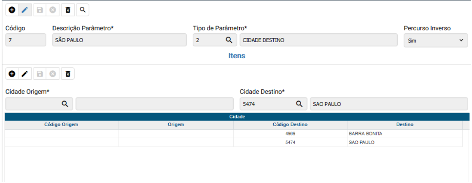The image size is (472, 183).
Task: Sort by Destino column header
Action: pos(405,124)
